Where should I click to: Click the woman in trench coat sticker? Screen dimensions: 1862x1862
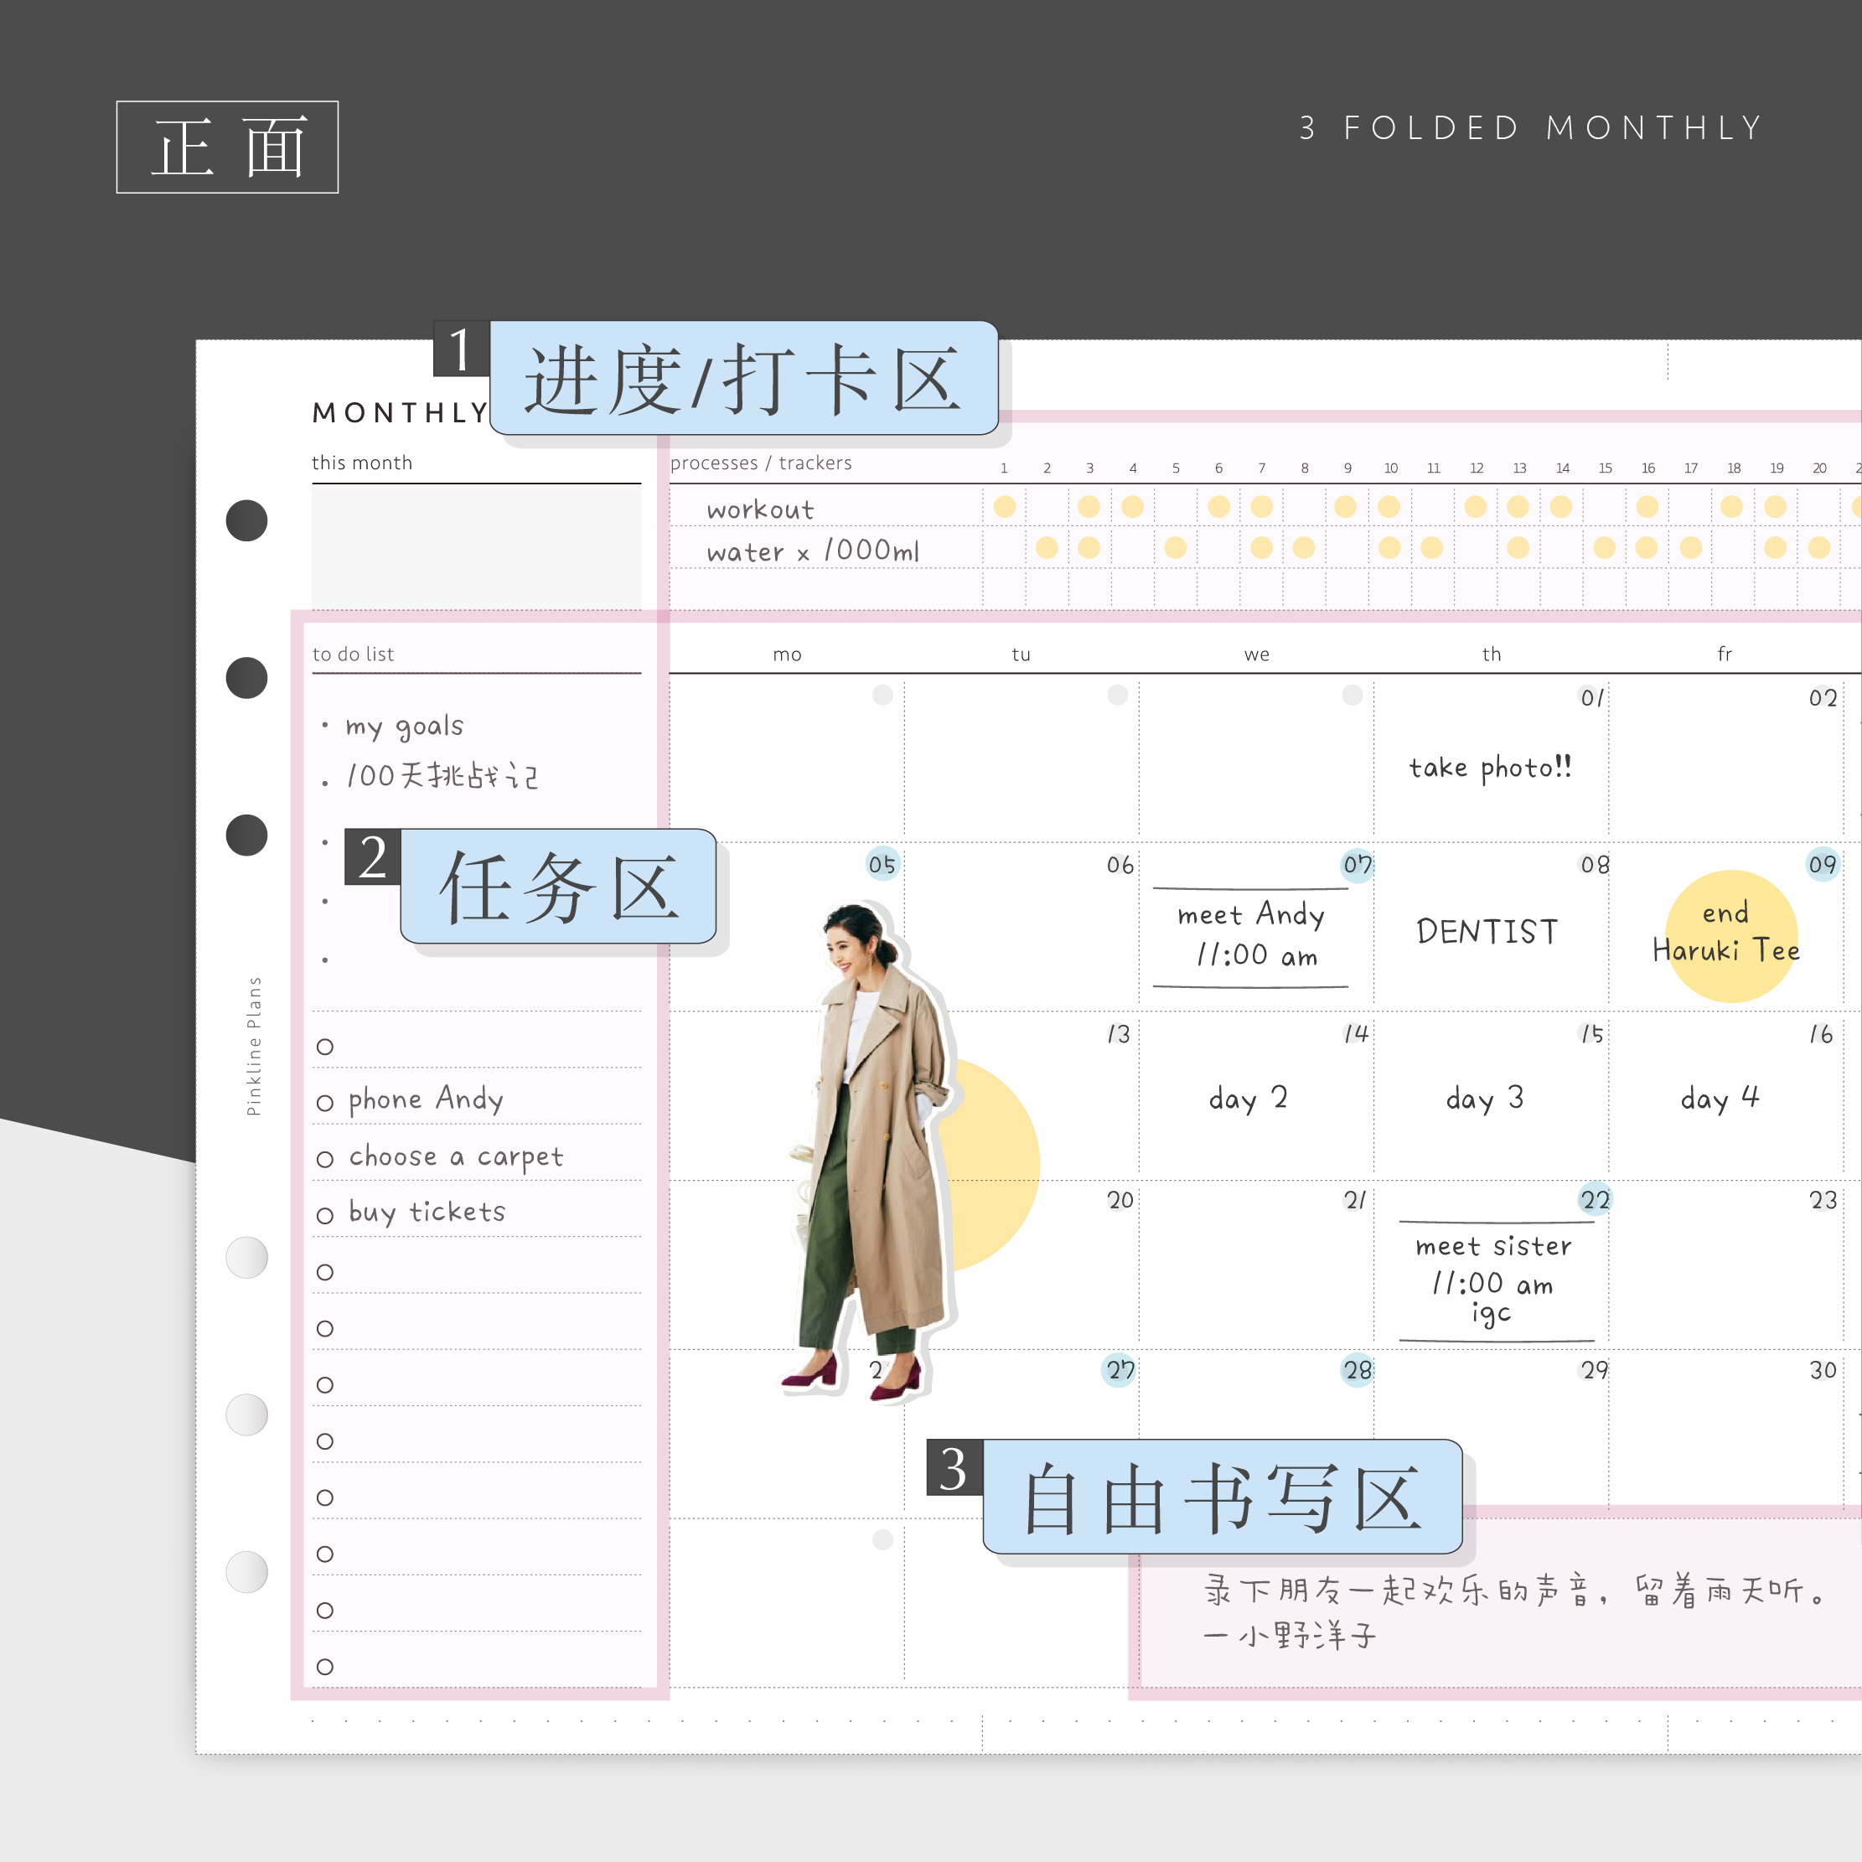[872, 1109]
